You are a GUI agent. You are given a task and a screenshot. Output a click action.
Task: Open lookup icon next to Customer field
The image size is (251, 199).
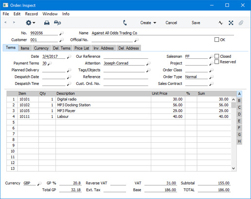pos(62,40)
